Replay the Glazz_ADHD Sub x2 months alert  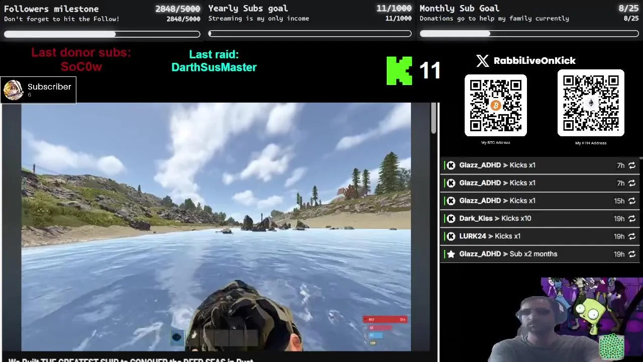coord(632,254)
